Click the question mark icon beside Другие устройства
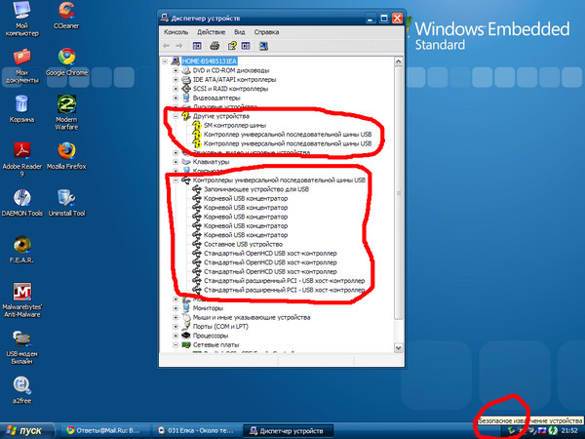585x439 pixels. tap(185, 116)
